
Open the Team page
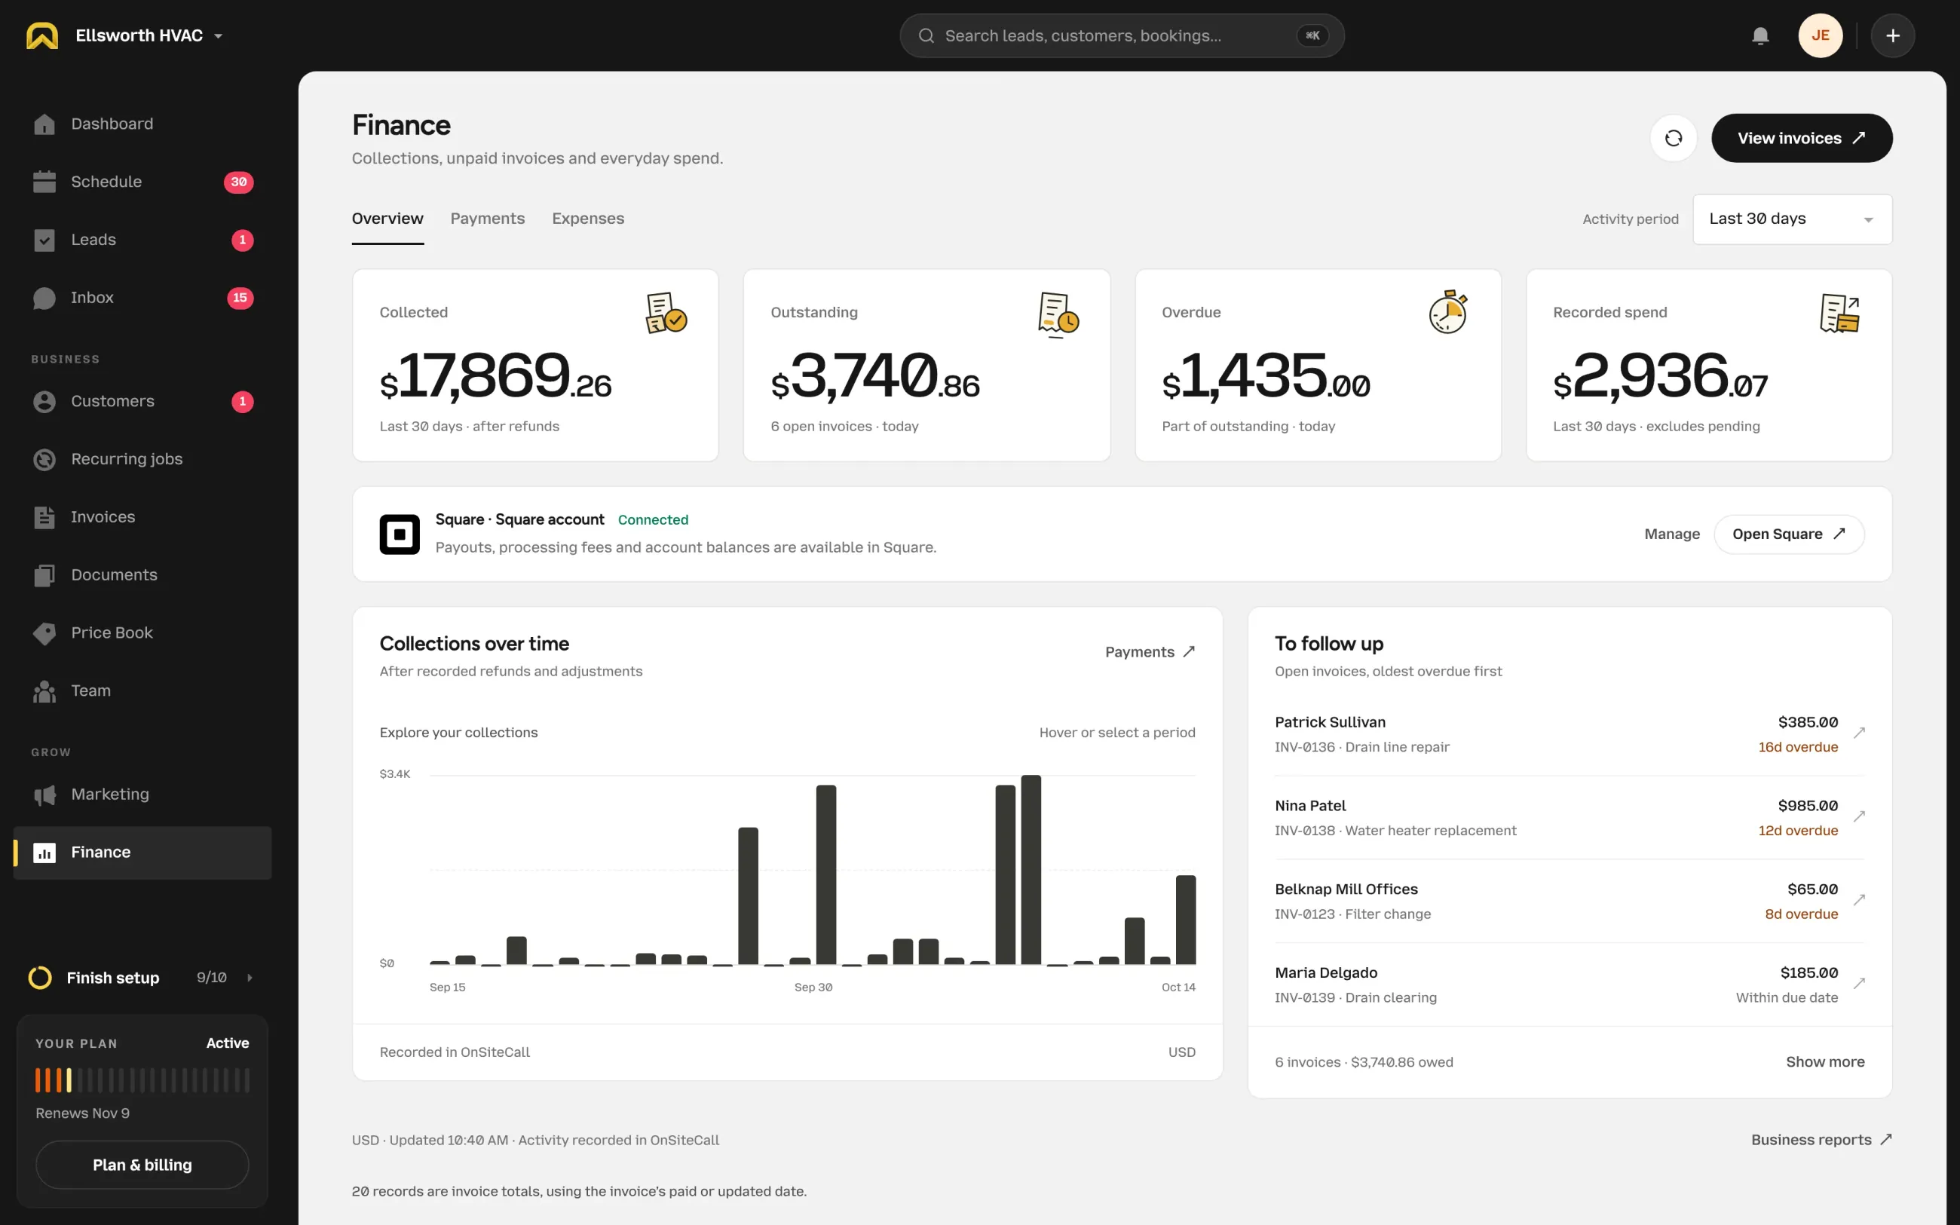coord(142,691)
